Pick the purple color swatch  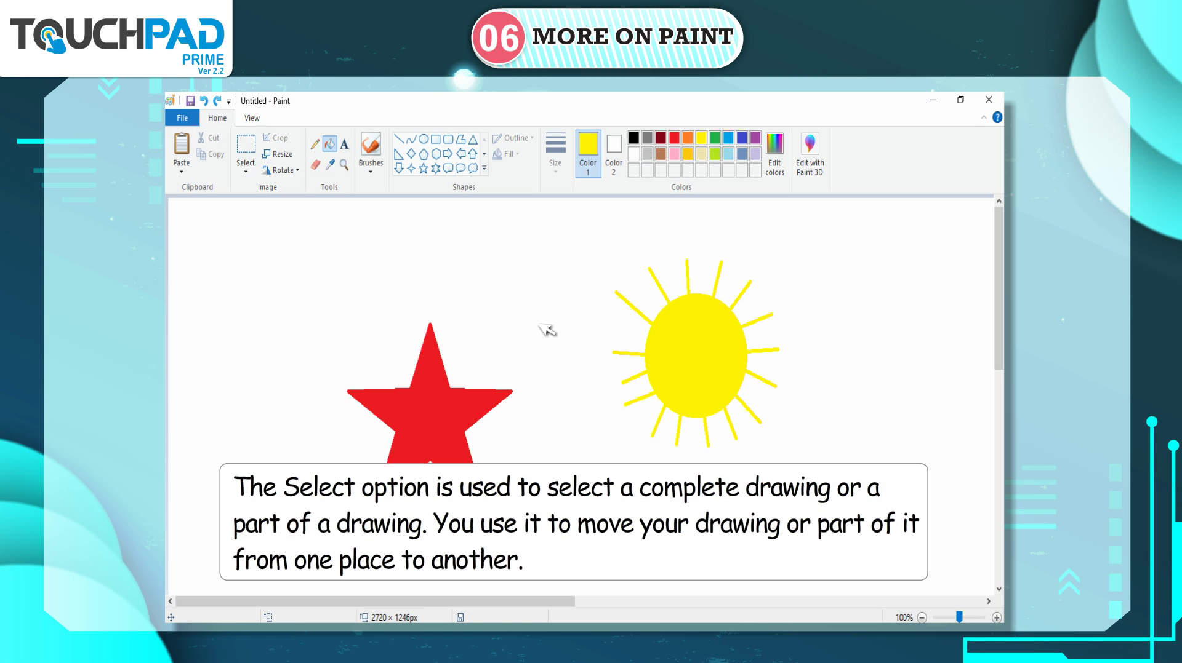[x=756, y=138]
